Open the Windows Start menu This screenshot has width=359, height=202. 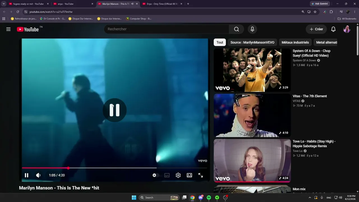(134, 198)
